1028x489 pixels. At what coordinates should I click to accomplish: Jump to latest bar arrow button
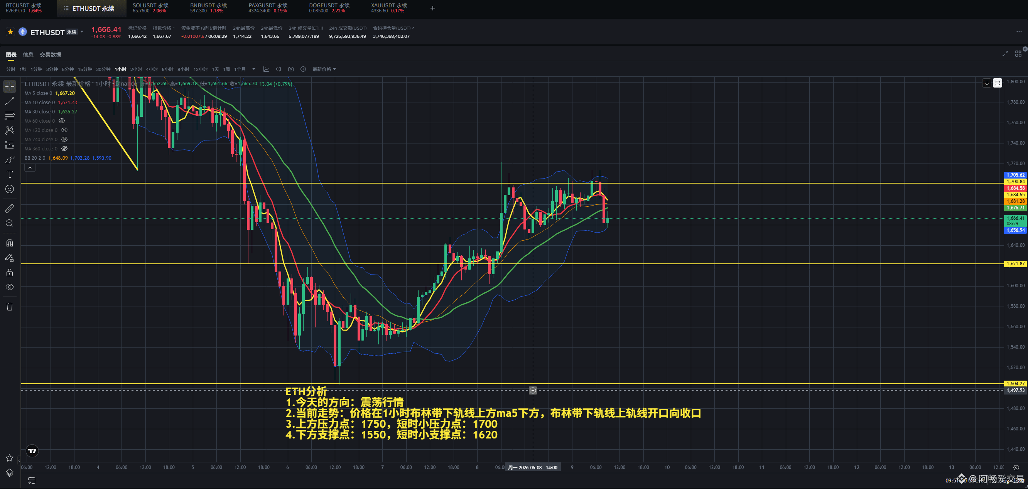(x=987, y=83)
